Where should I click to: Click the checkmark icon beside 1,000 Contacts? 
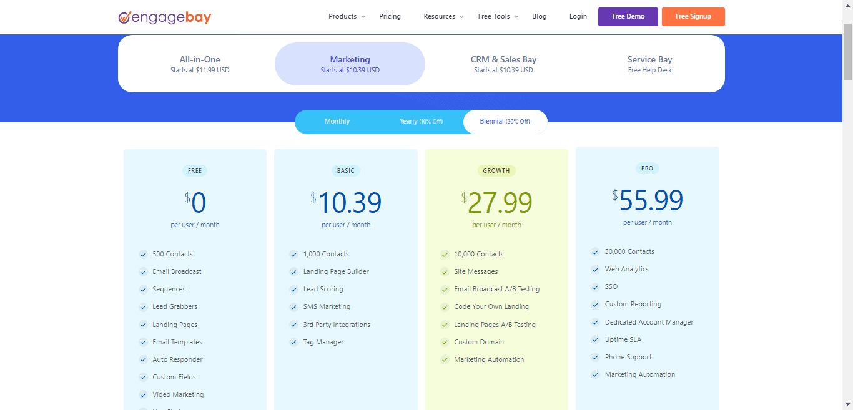[x=293, y=254]
